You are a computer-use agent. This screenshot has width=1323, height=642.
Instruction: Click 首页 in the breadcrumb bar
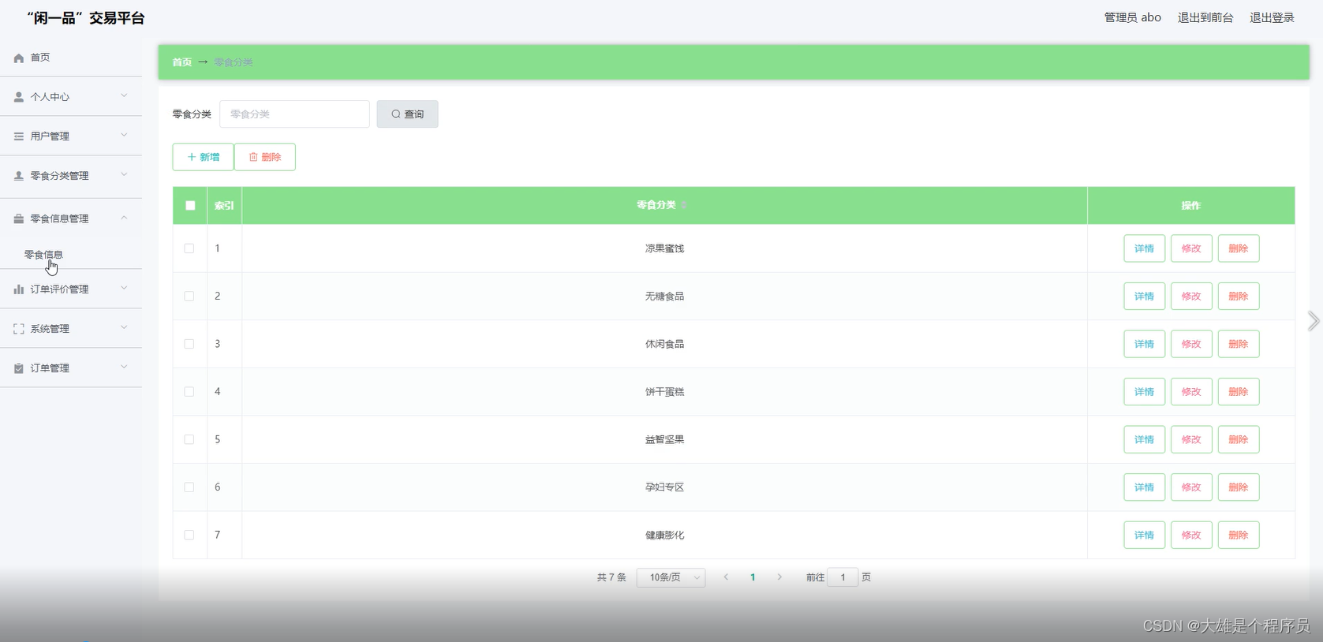182,62
